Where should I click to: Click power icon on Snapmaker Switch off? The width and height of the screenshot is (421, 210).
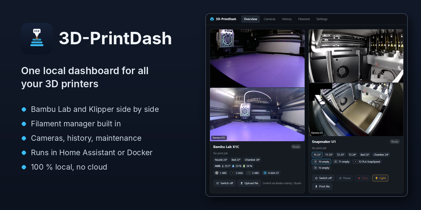(x=316, y=178)
